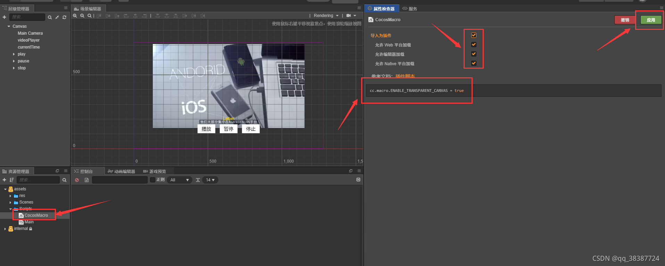Collapse the assets root folder

5,189
